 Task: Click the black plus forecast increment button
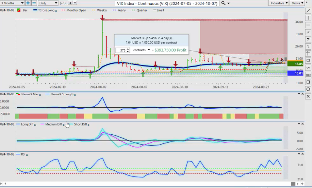[70, 3]
